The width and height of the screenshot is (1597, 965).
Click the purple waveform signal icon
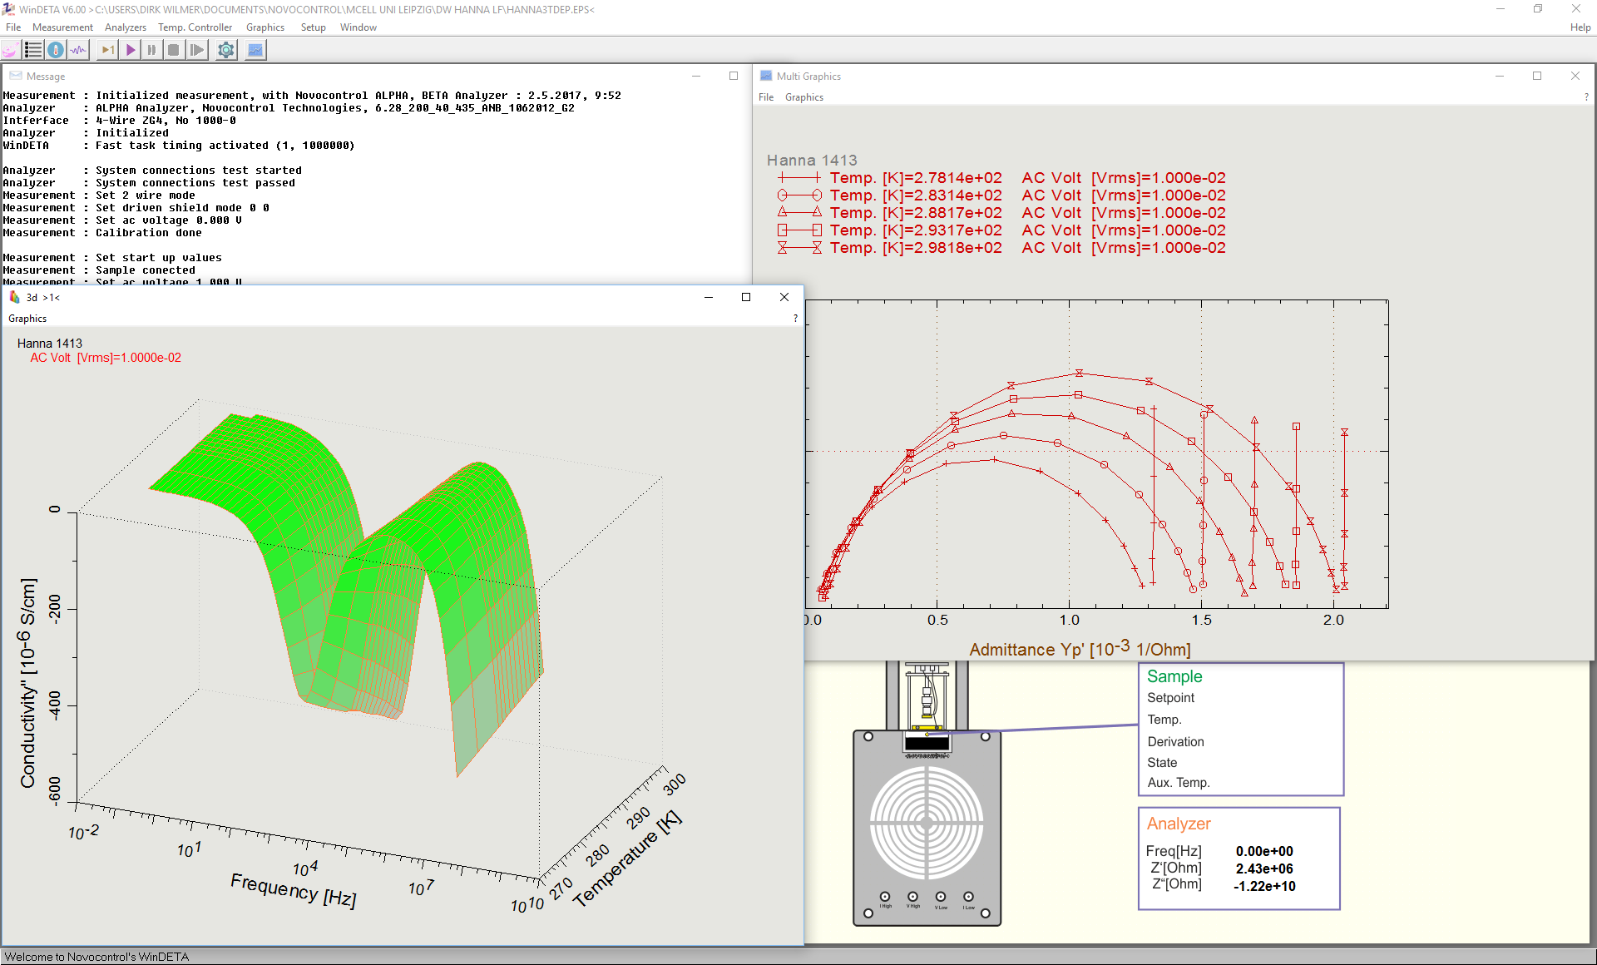pos(77,50)
